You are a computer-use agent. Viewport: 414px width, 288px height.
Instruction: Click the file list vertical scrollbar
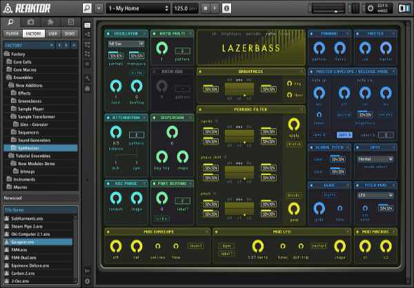pyautogui.click(x=76, y=249)
